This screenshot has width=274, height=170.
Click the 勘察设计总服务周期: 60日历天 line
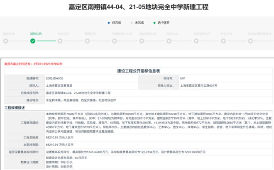pos(66,158)
